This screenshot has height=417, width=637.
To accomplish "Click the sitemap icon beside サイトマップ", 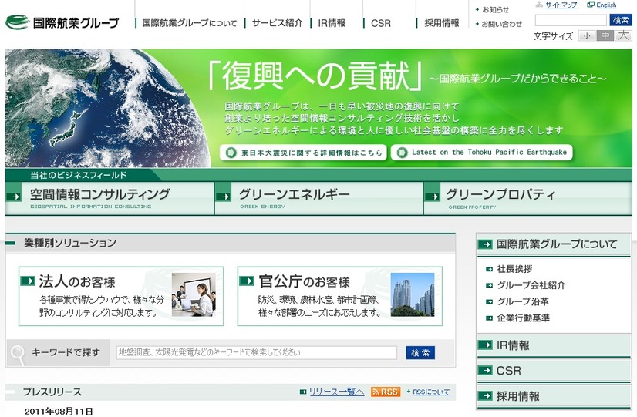I will click(x=540, y=5).
